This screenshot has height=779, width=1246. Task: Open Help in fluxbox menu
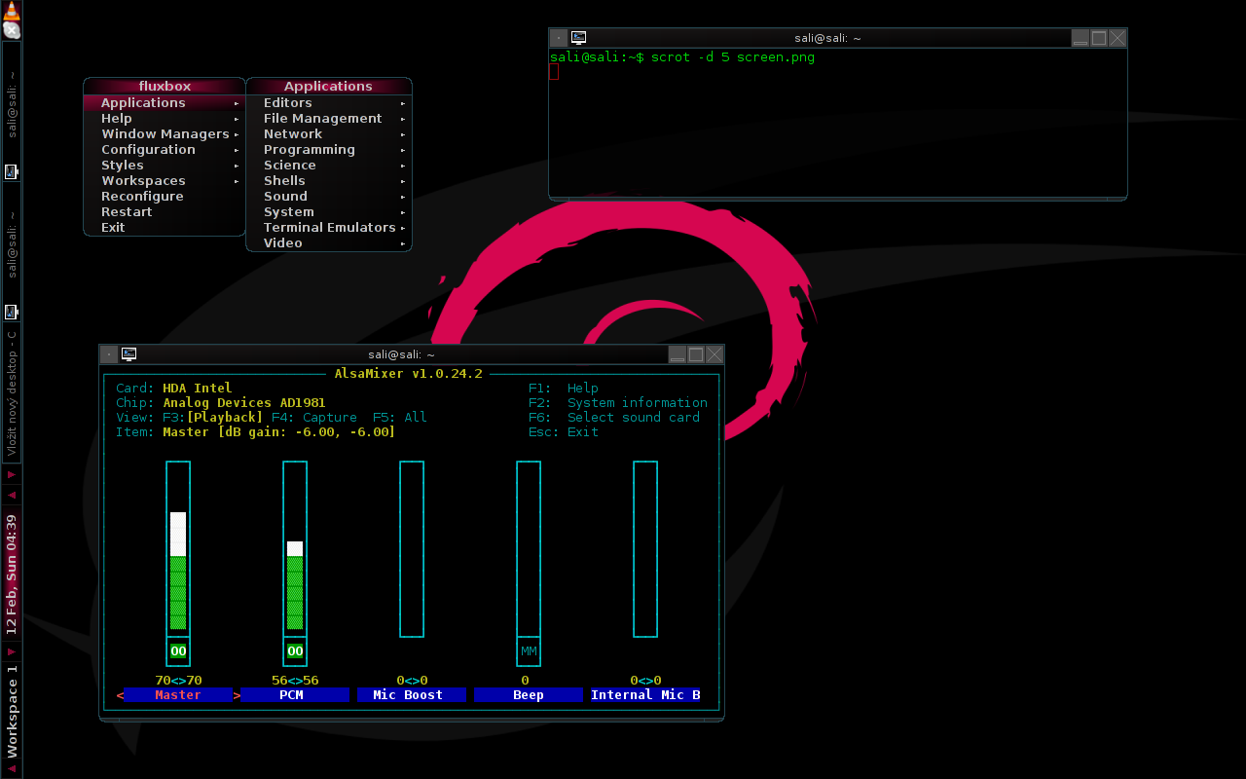pos(165,118)
